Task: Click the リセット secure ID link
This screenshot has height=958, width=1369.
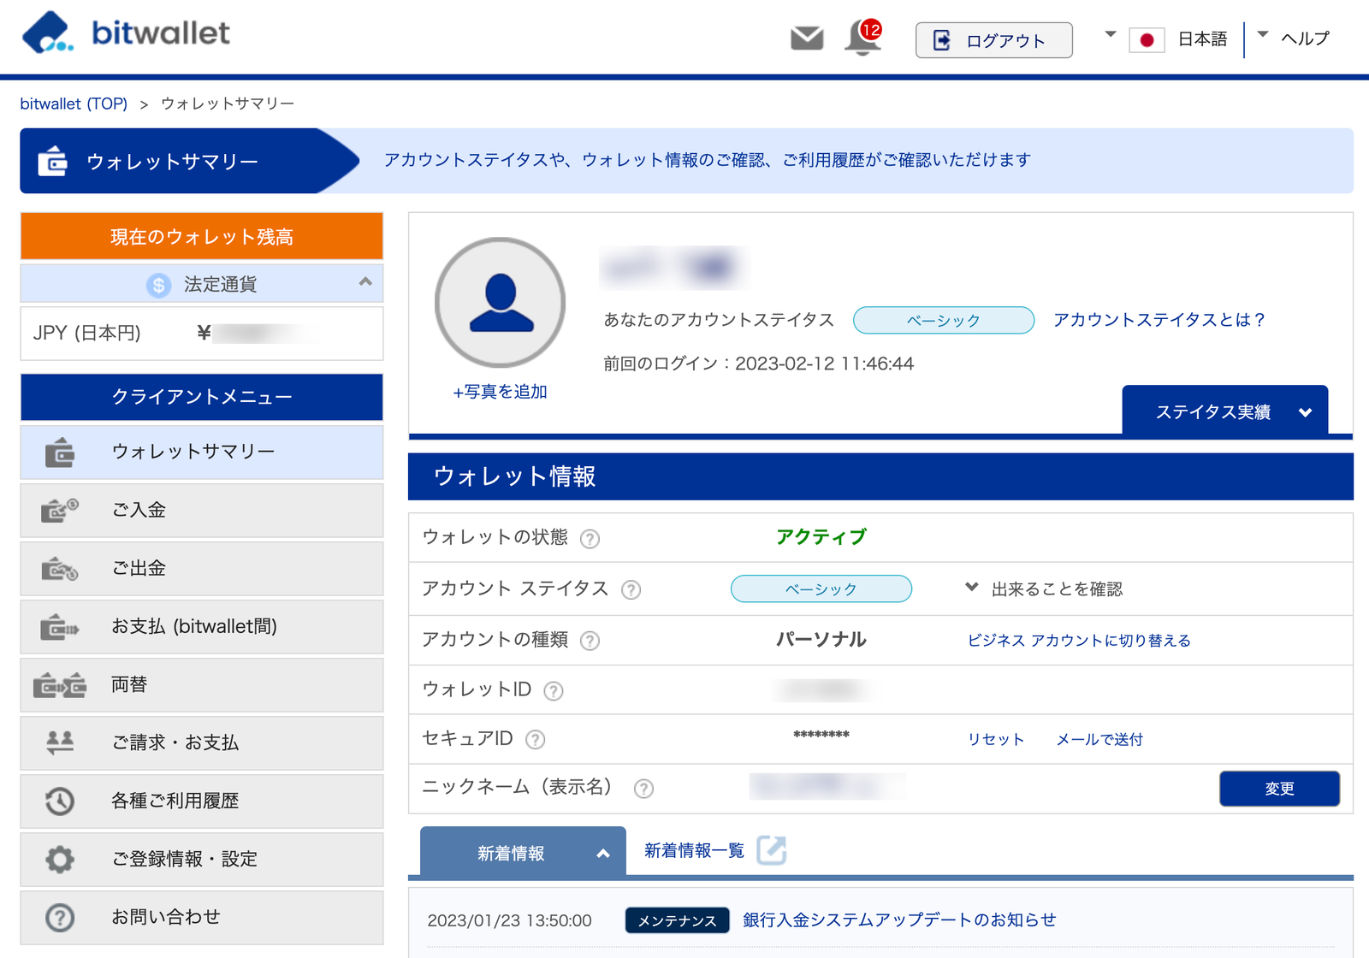Action: pos(996,739)
